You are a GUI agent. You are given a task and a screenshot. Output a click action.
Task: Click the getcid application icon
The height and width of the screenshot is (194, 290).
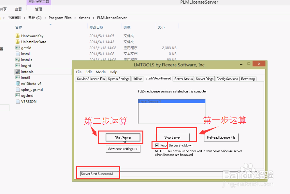pyautogui.click(x=18, y=48)
